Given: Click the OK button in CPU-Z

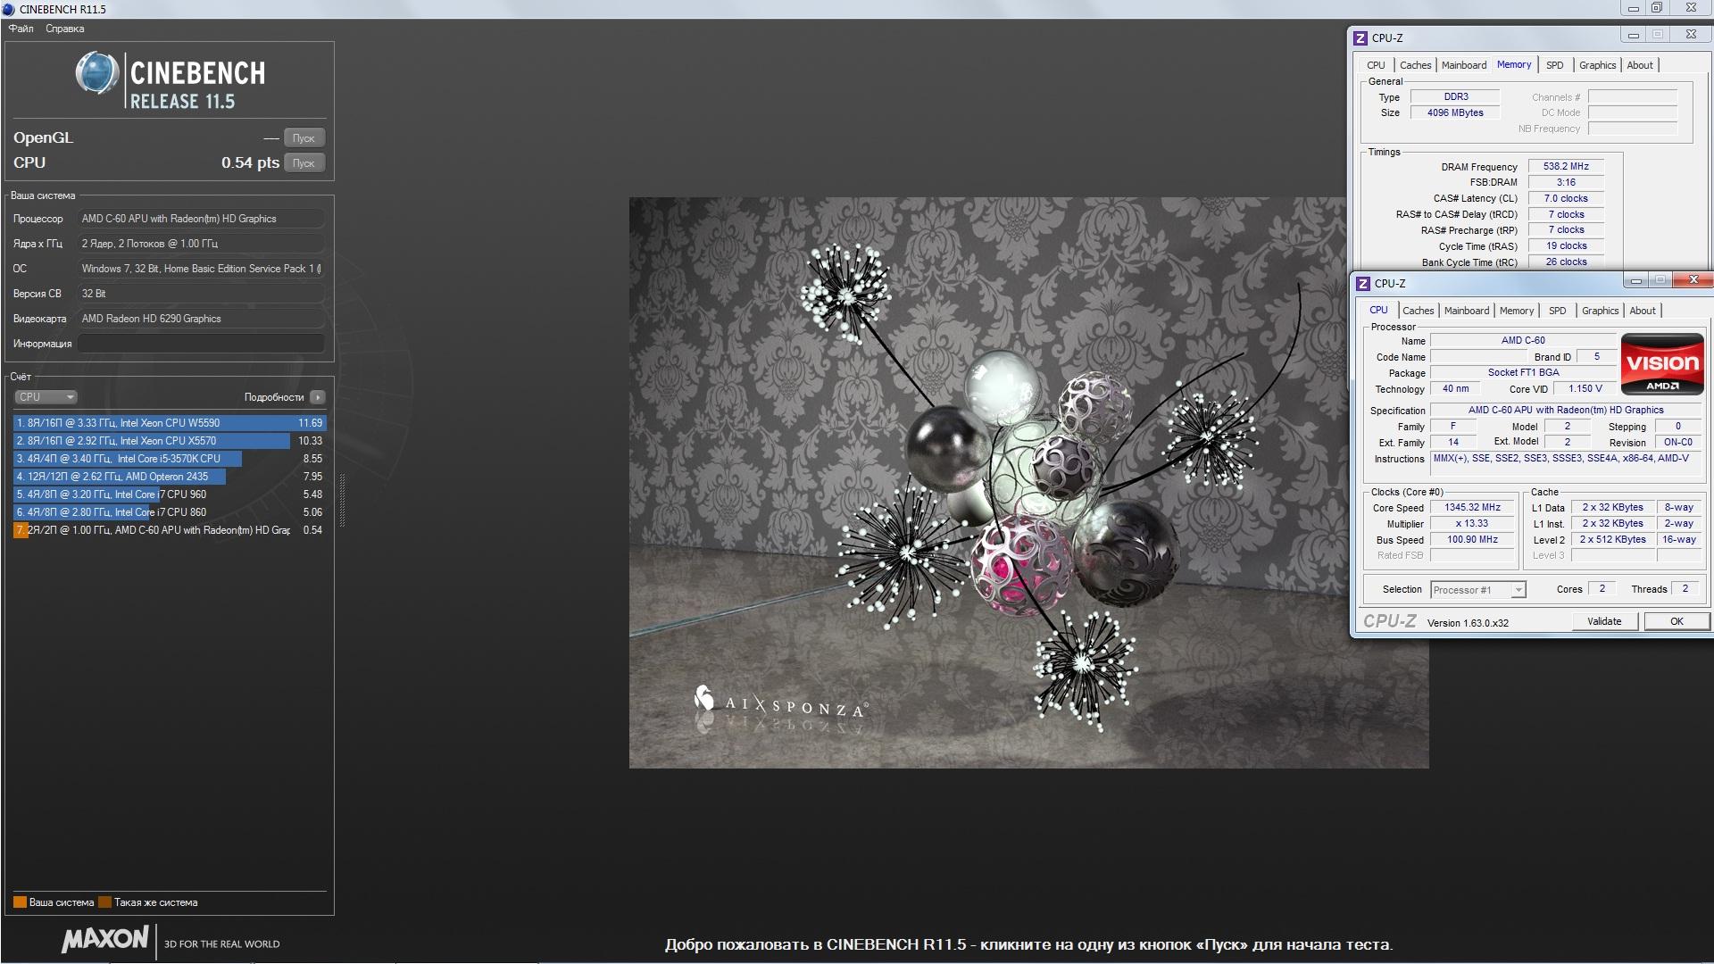Looking at the screenshot, I should coord(1677,621).
